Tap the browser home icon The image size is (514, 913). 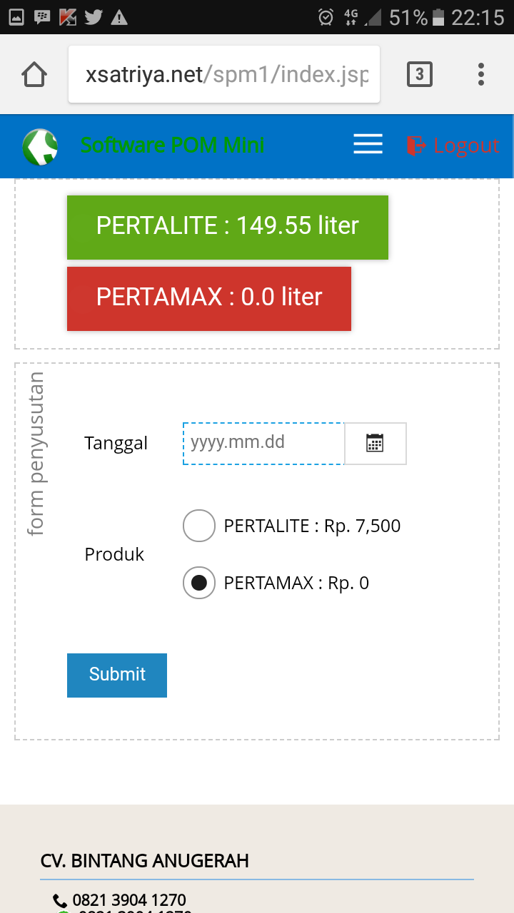tap(34, 74)
